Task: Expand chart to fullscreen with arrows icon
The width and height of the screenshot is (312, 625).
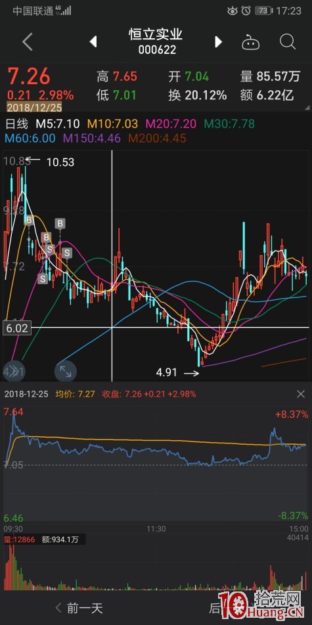Action: tap(65, 370)
